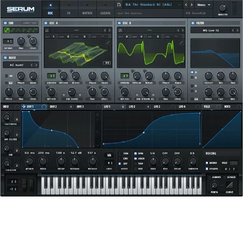Click the envelope lock icon

97,114
